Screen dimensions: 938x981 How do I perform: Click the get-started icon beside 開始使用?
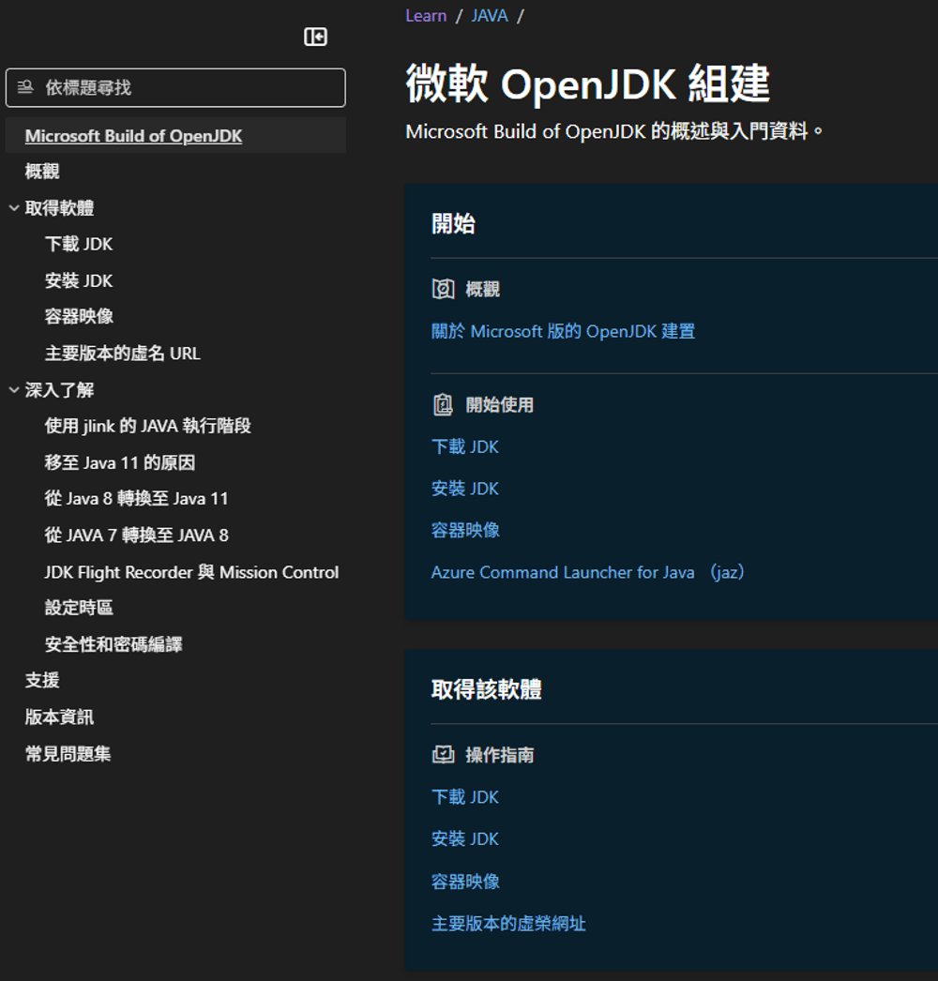[x=443, y=405]
